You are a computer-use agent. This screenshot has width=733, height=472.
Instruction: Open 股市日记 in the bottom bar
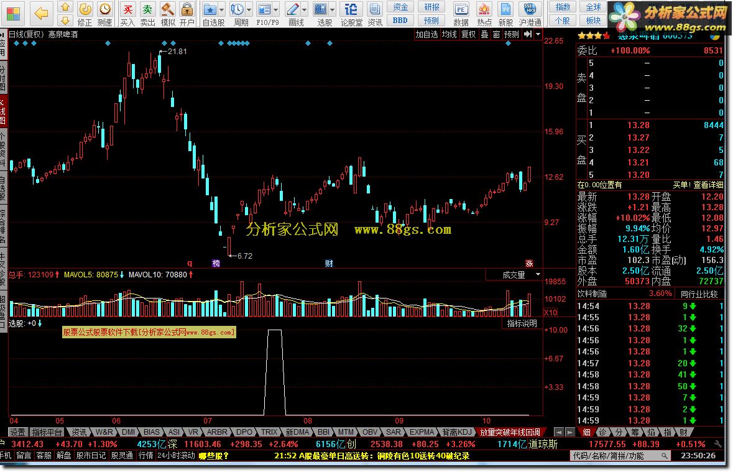click(x=91, y=455)
